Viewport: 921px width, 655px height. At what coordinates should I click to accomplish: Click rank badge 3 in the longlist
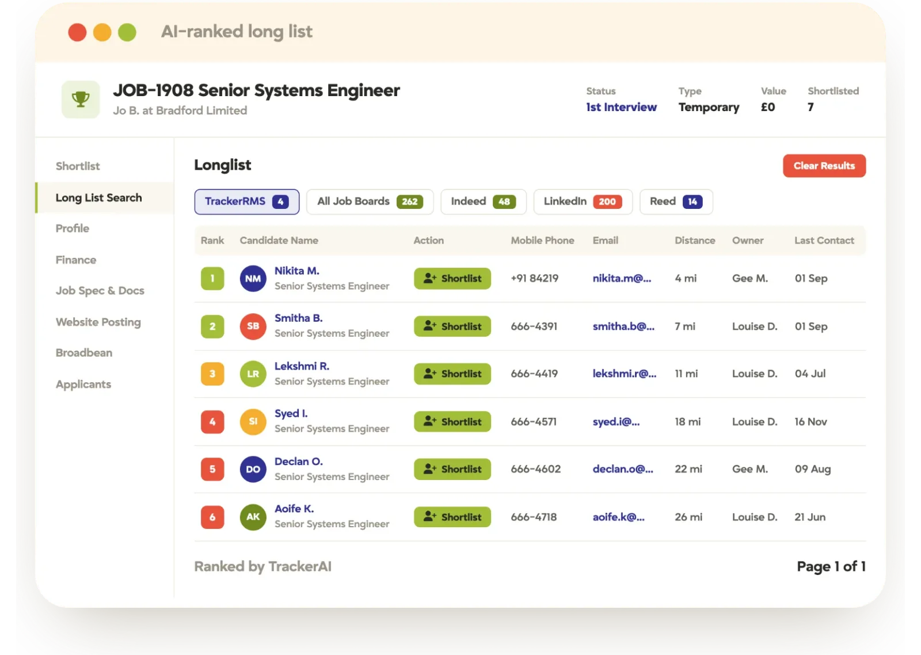click(212, 374)
